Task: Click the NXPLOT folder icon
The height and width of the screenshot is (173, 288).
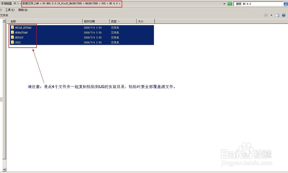Action: (x=12, y=38)
